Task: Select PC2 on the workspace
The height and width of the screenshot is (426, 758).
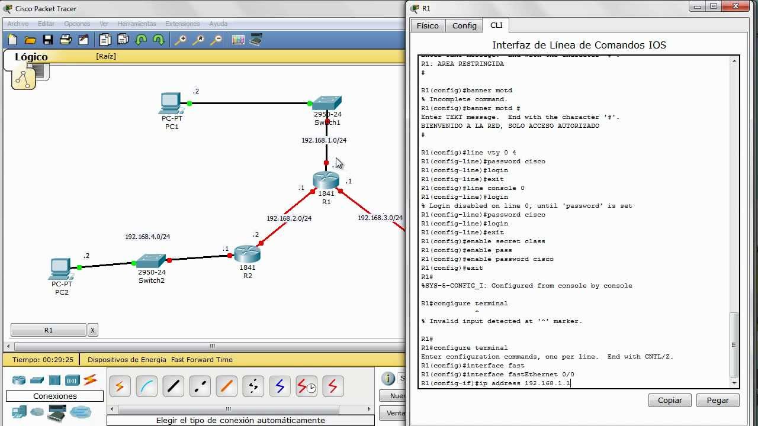Action: tap(61, 269)
